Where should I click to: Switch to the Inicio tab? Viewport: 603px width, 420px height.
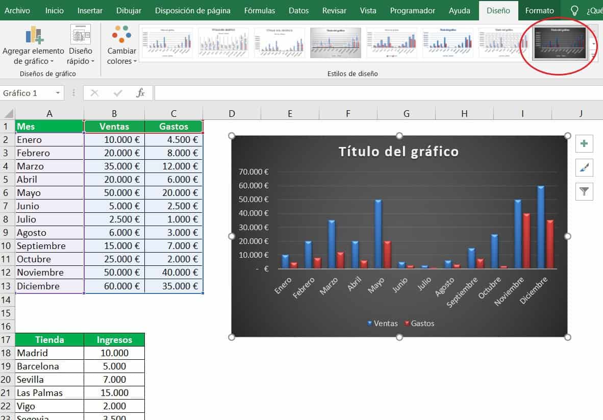coord(54,10)
